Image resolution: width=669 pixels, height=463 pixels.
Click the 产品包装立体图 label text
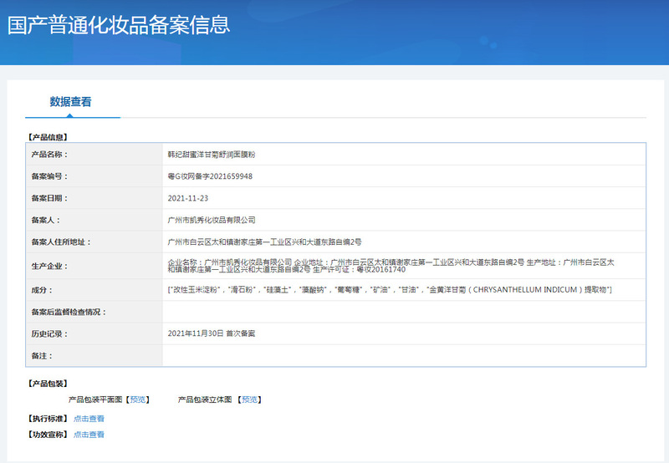(205, 399)
